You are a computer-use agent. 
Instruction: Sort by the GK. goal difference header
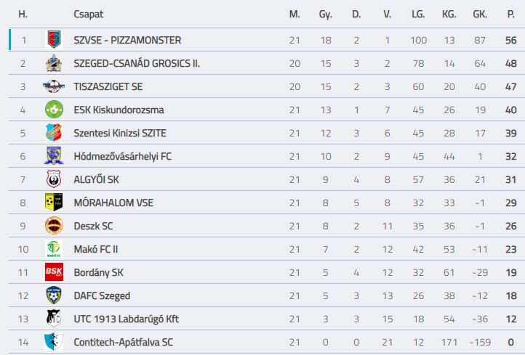pyautogui.click(x=480, y=14)
